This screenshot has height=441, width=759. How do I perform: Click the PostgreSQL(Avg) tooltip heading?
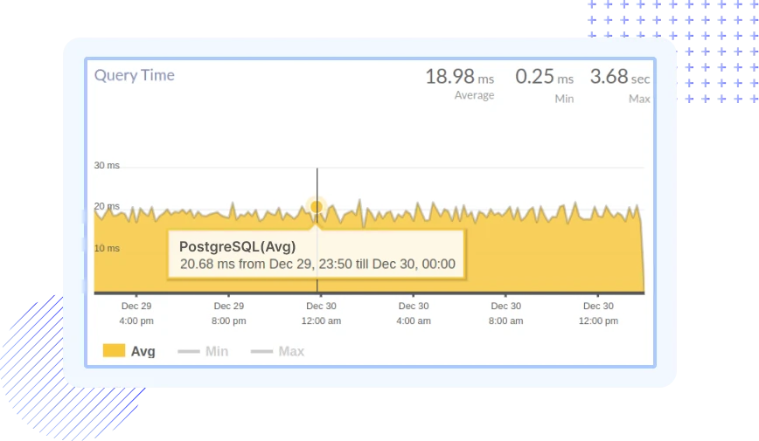237,246
